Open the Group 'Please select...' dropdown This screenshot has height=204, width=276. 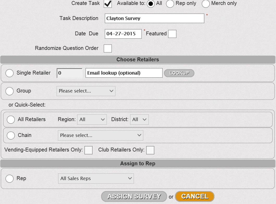86,91
